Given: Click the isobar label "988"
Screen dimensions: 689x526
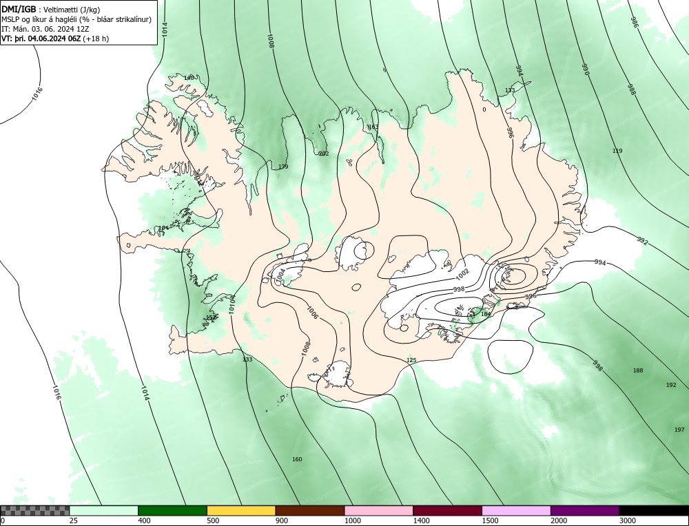Looking at the screenshot, I should pos(631,89).
